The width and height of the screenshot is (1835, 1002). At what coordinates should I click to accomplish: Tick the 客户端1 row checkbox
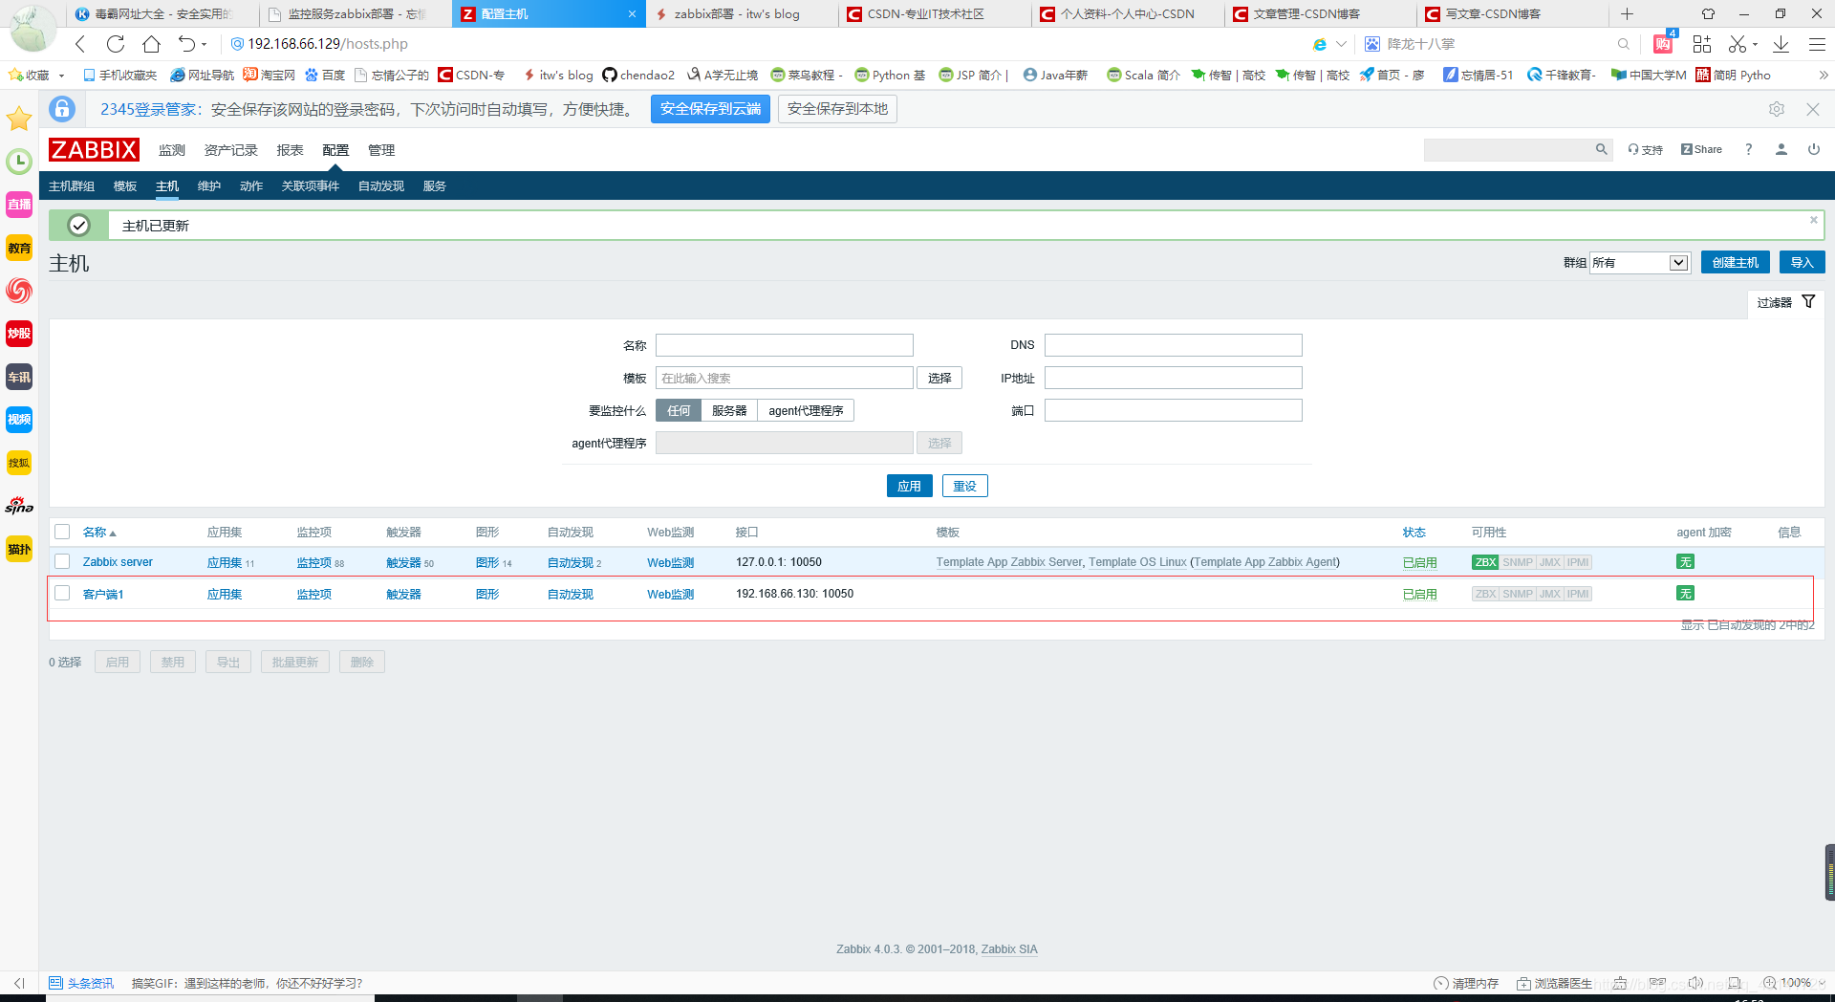pyautogui.click(x=62, y=593)
